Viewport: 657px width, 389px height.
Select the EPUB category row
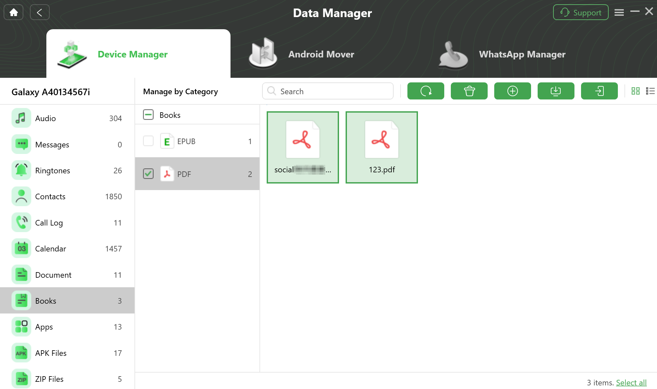(197, 141)
